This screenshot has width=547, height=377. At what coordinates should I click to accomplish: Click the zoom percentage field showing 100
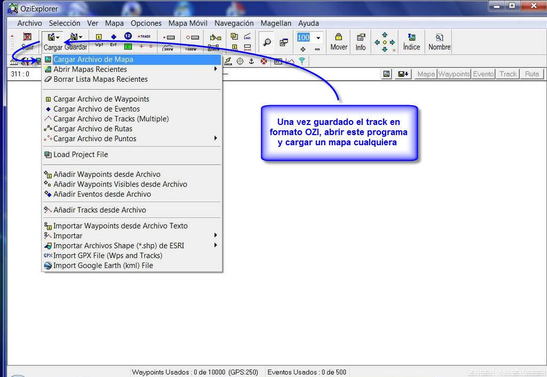tap(303, 37)
